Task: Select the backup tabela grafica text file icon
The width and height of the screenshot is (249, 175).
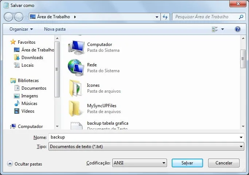Action: (x=77, y=125)
